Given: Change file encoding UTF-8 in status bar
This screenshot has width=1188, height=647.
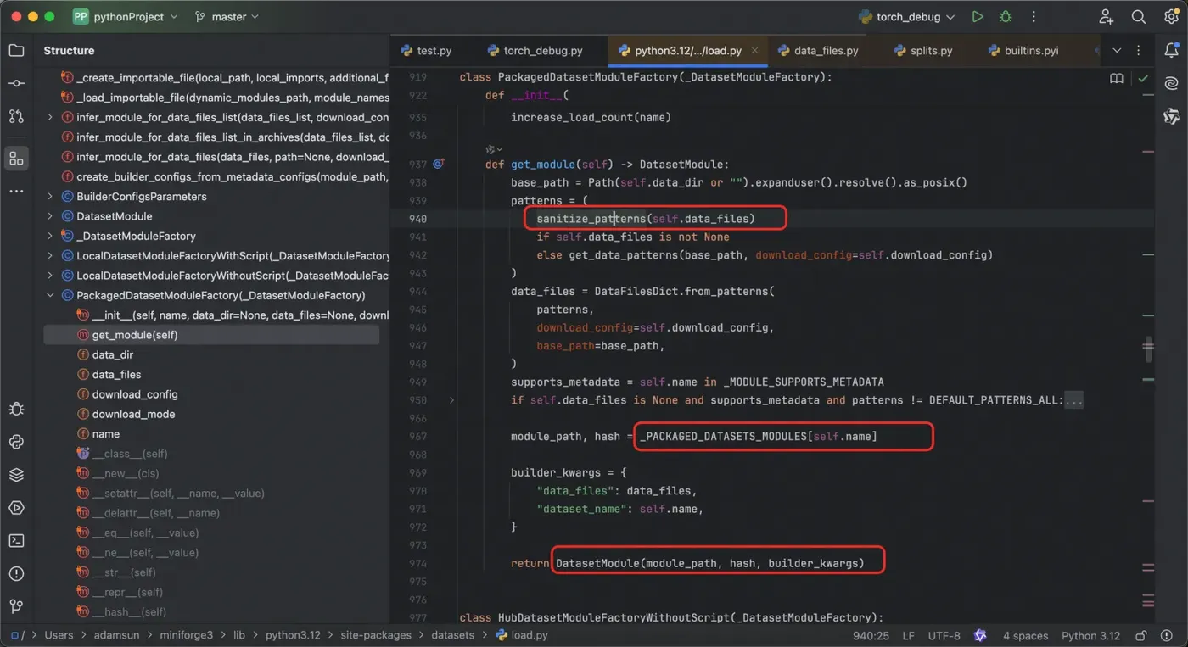Looking at the screenshot, I should [x=944, y=635].
